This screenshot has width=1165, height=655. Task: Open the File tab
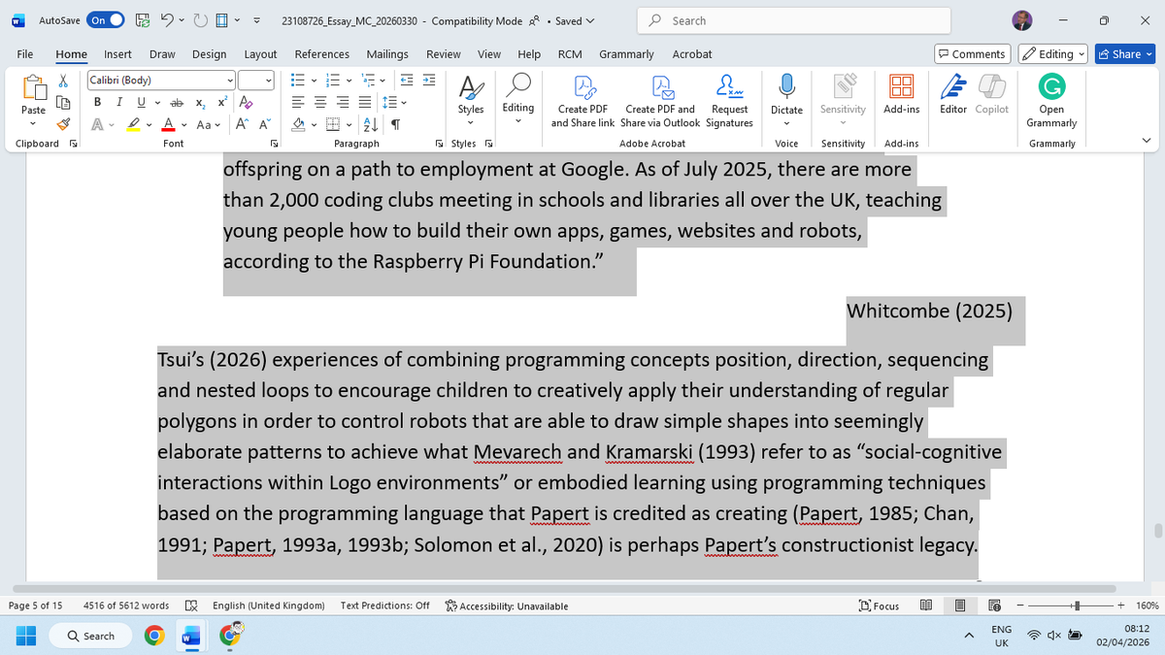point(25,54)
